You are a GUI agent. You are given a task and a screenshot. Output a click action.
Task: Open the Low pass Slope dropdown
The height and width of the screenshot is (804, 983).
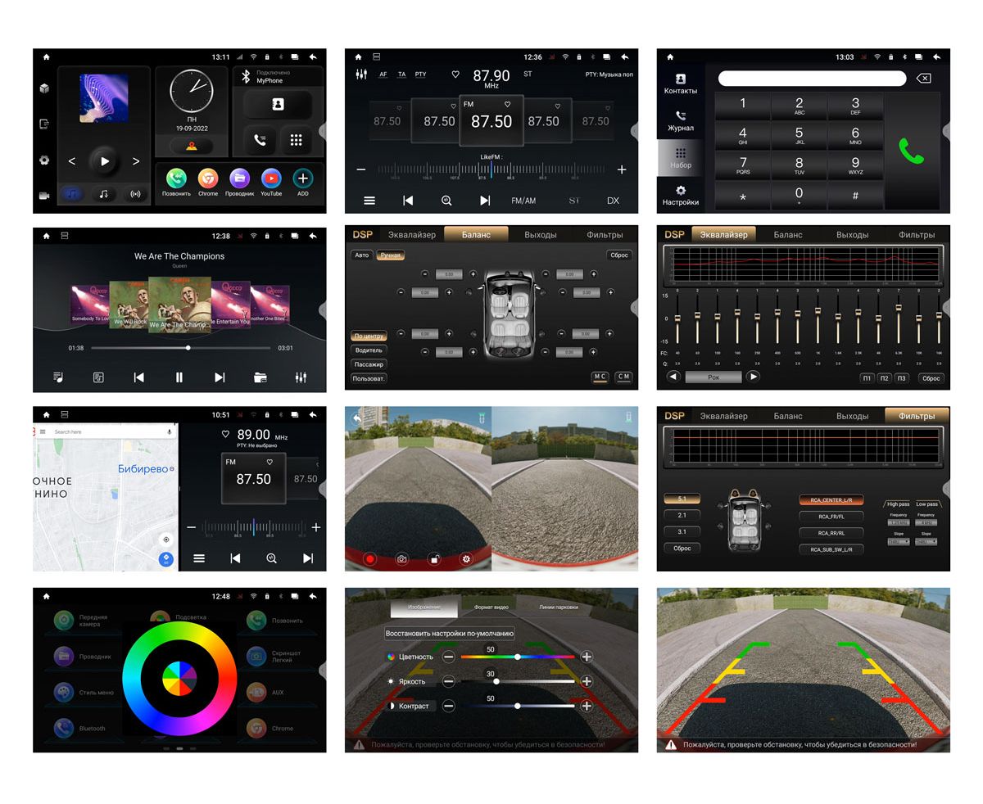[926, 542]
